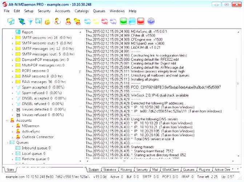Select the Stats tab in left pane
Image resolution: width=244 pixels, height=182 pixels.
tap(10, 170)
